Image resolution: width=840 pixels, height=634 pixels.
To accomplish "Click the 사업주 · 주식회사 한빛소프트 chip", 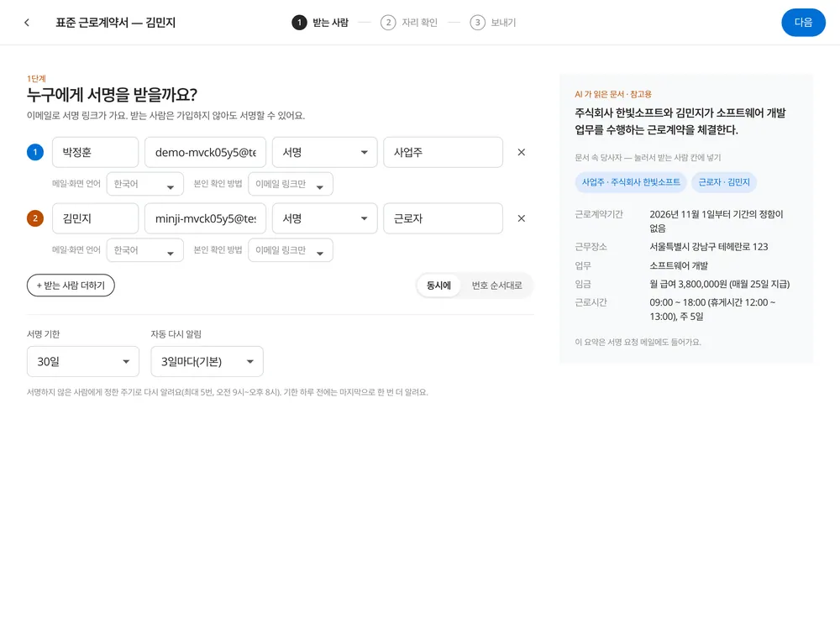I will pos(631,182).
